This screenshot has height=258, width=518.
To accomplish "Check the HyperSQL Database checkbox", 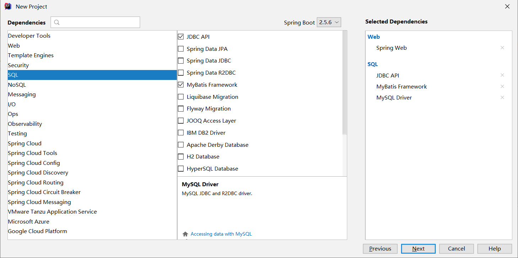I will (181, 169).
